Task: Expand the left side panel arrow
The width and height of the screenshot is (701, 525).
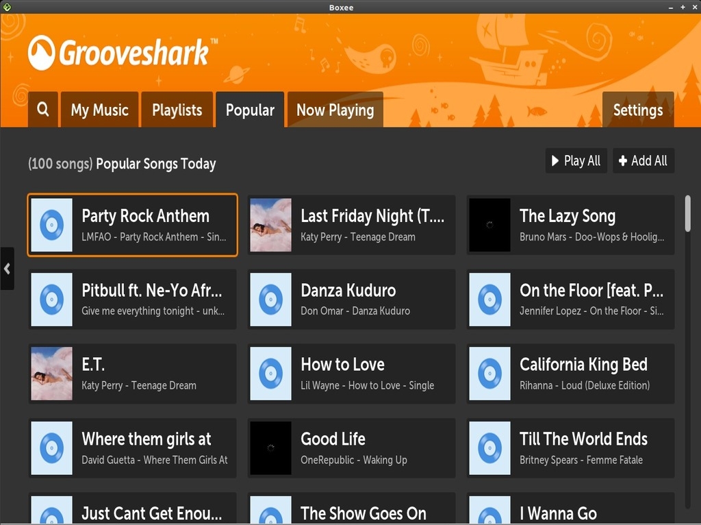Action: (7, 269)
